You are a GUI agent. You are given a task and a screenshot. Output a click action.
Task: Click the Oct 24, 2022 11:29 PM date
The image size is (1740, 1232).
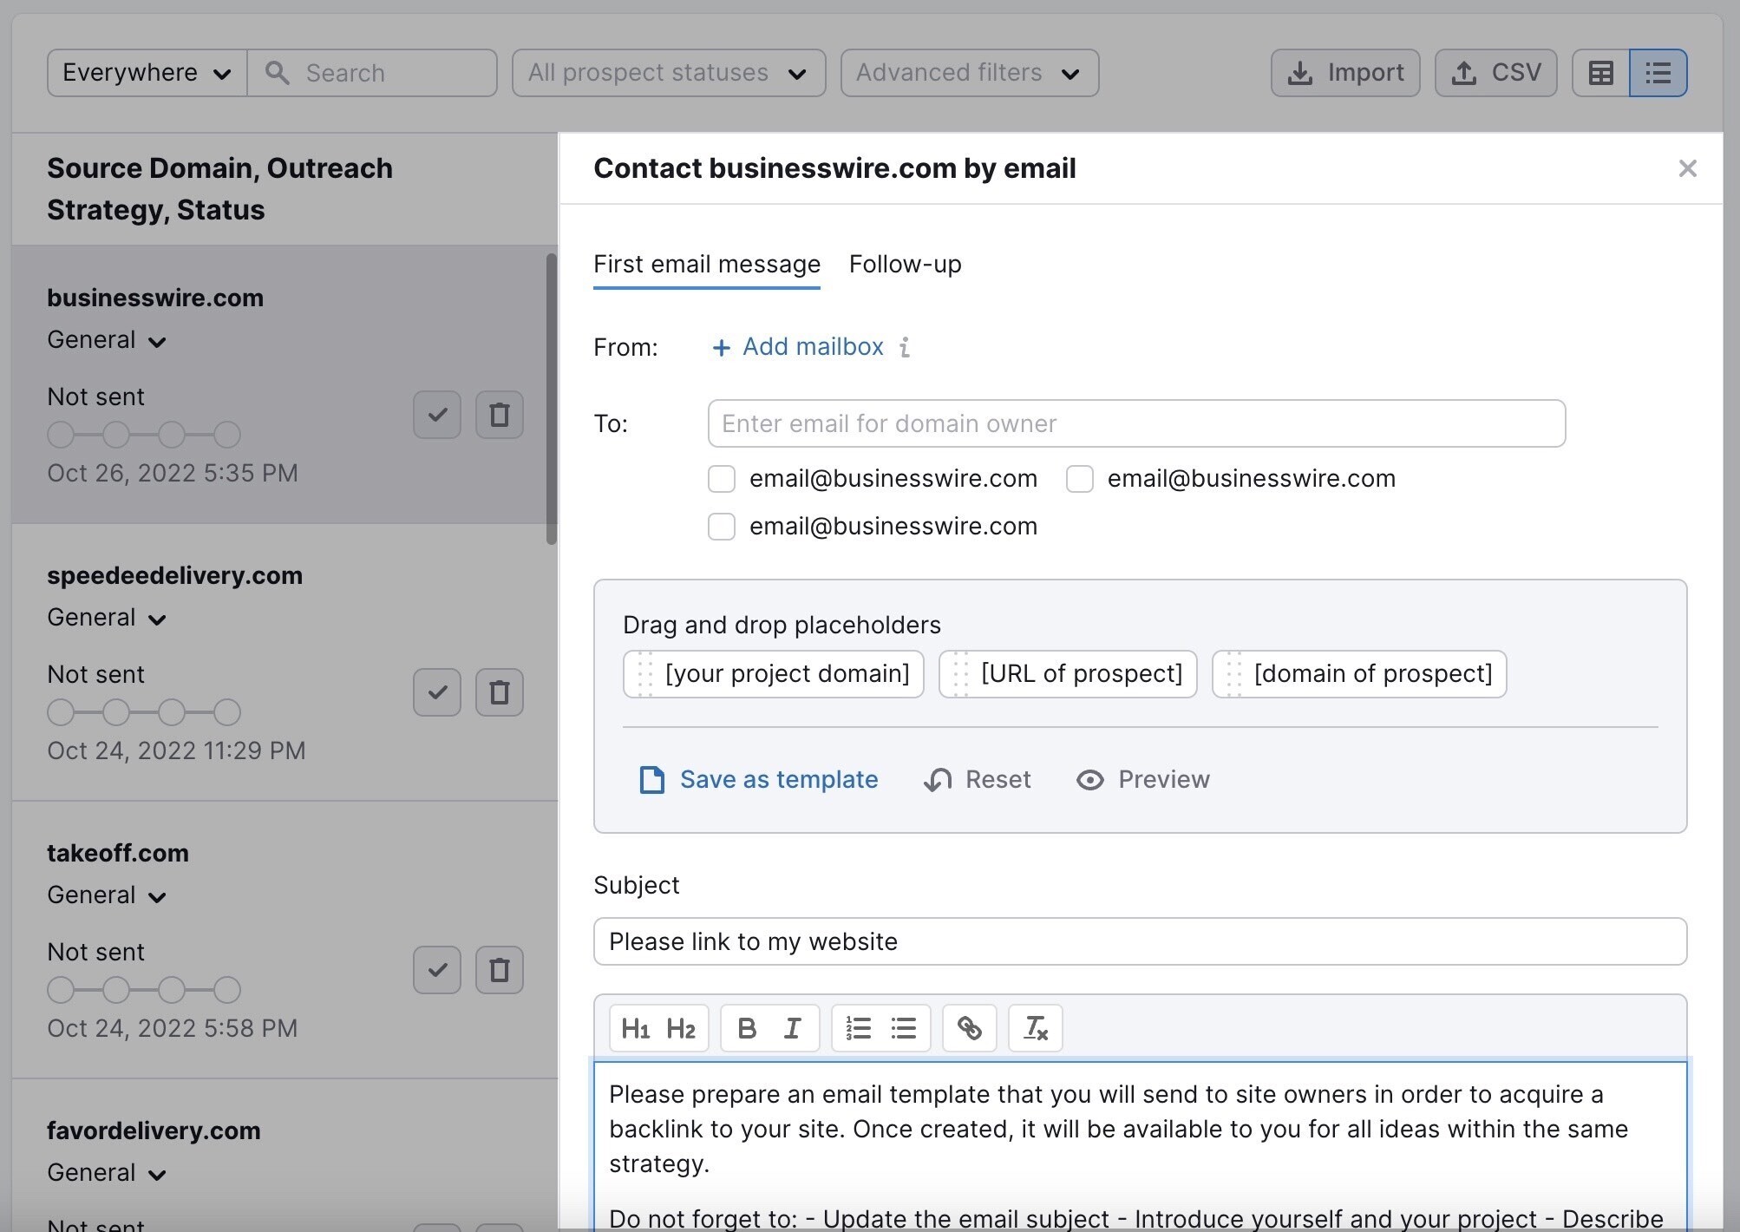tap(176, 750)
